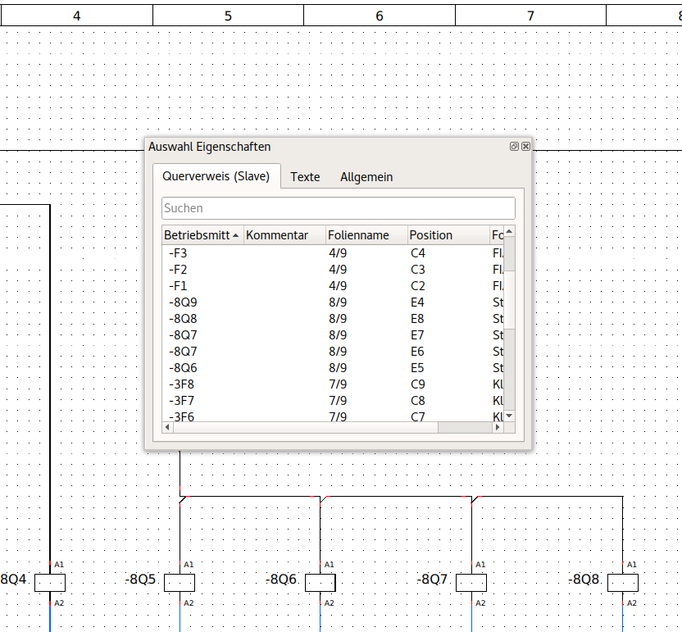Select the -8Q6 coil symbol in schematic
Viewport: 682px width, 632px height.
(x=321, y=583)
